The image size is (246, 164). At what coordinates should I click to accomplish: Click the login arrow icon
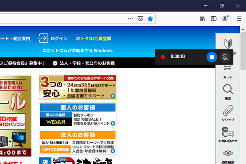43,38
